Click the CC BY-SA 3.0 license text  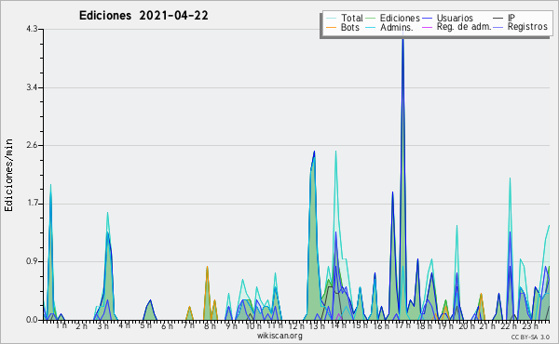click(530, 337)
